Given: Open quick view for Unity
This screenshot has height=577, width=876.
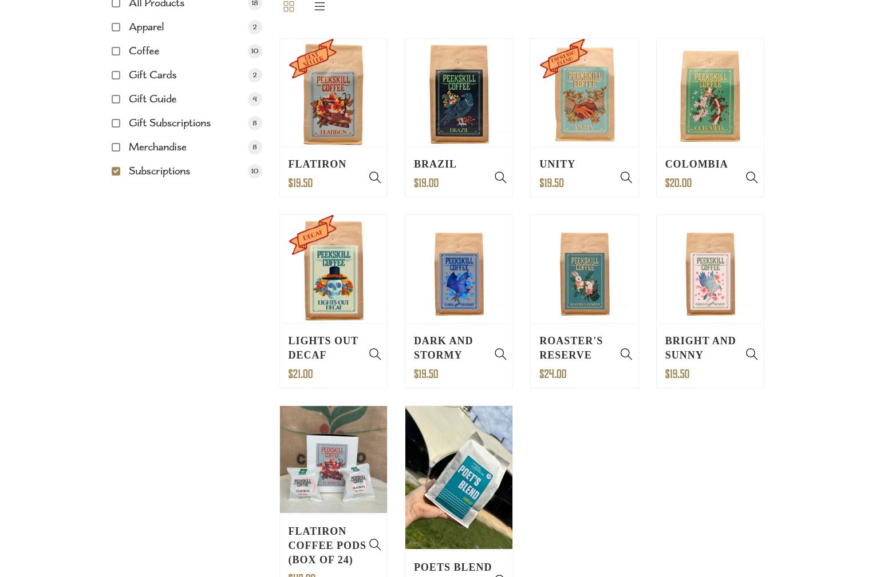Looking at the screenshot, I should click(x=626, y=177).
